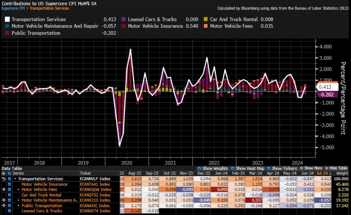Click the crosshair icon on Public Transportation row

pyautogui.click(x=4, y=206)
